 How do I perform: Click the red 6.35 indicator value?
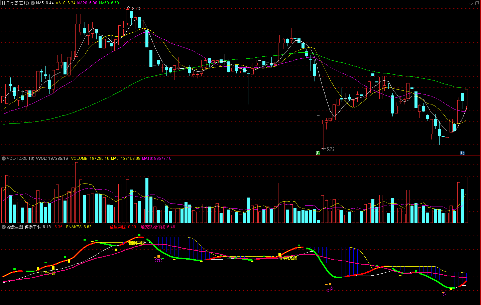58,227
